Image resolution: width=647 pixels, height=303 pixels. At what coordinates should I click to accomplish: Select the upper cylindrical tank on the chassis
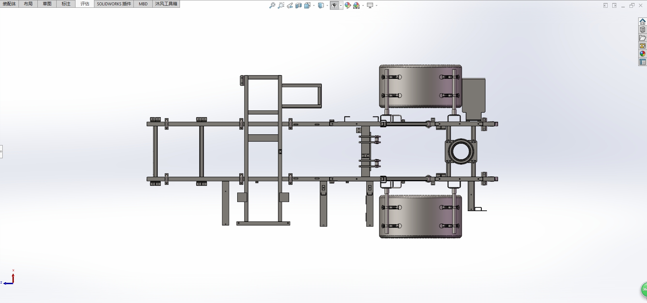[421, 86]
